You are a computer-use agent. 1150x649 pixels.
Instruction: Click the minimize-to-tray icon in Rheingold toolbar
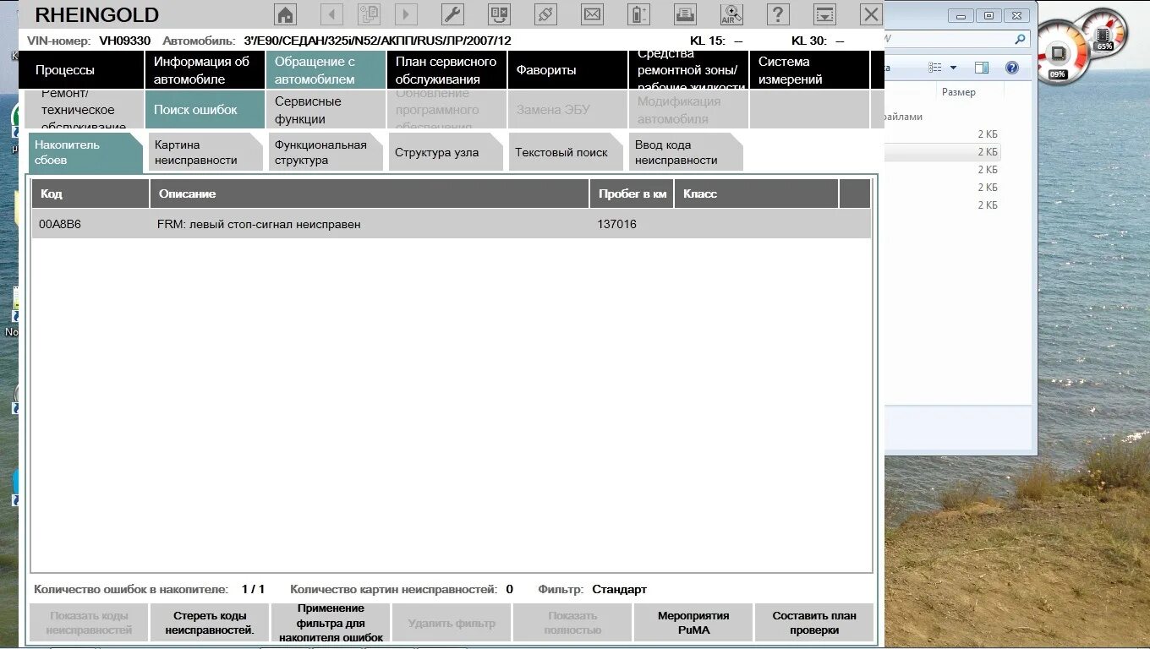pyautogui.click(x=824, y=14)
